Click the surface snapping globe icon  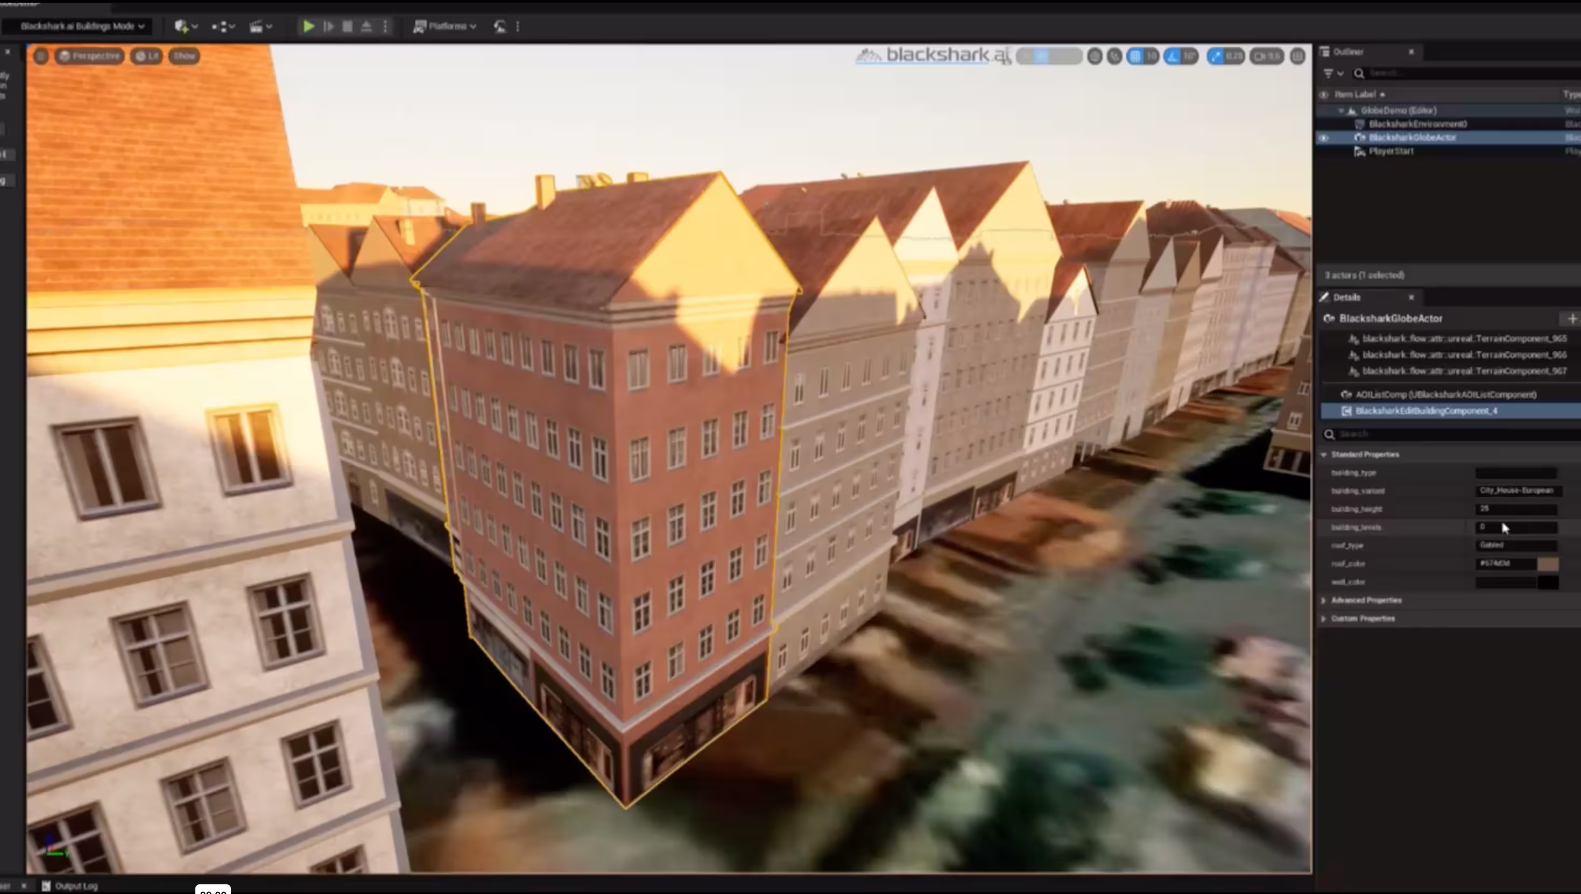[1095, 56]
